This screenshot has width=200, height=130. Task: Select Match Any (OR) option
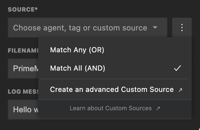coord(77,50)
